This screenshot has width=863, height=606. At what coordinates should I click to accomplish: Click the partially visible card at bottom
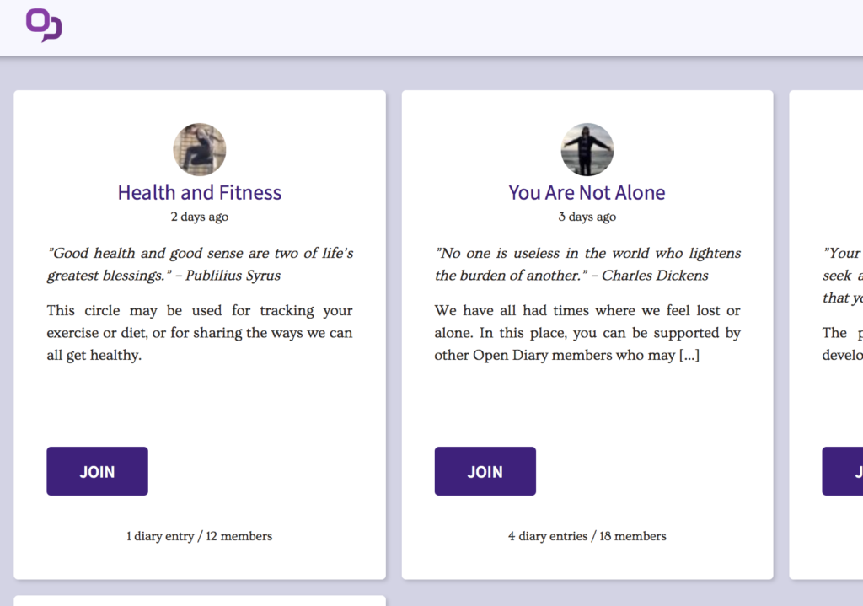tap(200, 600)
